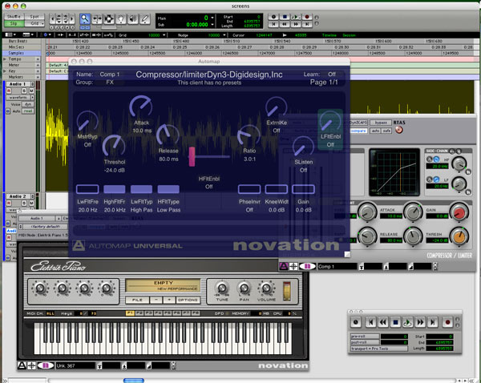Mute the Audio 1 track
481x383 pixels.
tap(31, 91)
